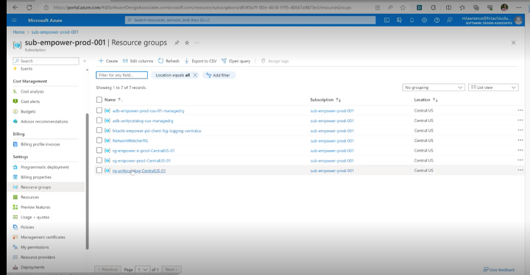Bookmark this page with browser star
The image size is (530, 275).
tap(403, 7)
